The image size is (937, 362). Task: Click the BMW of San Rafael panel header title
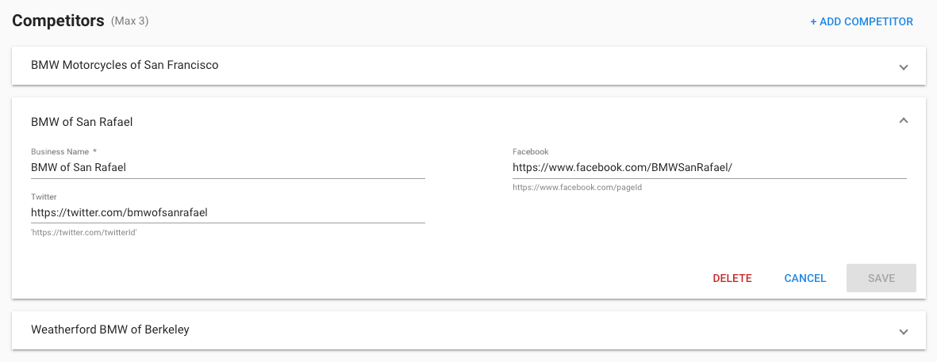tap(82, 122)
